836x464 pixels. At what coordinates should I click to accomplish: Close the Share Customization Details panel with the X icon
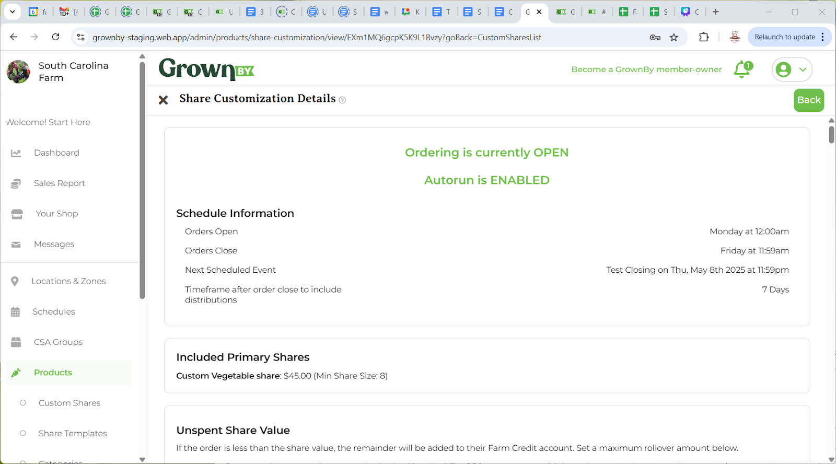163,100
